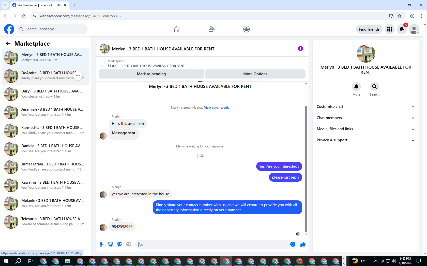Show hidden system tray icons
427x266 pixels.
click(x=376, y=261)
